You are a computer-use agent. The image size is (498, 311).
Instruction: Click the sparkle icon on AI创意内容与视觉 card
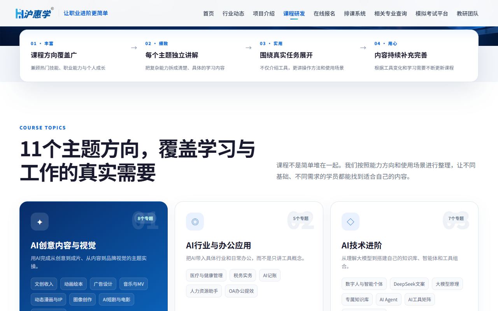40,222
